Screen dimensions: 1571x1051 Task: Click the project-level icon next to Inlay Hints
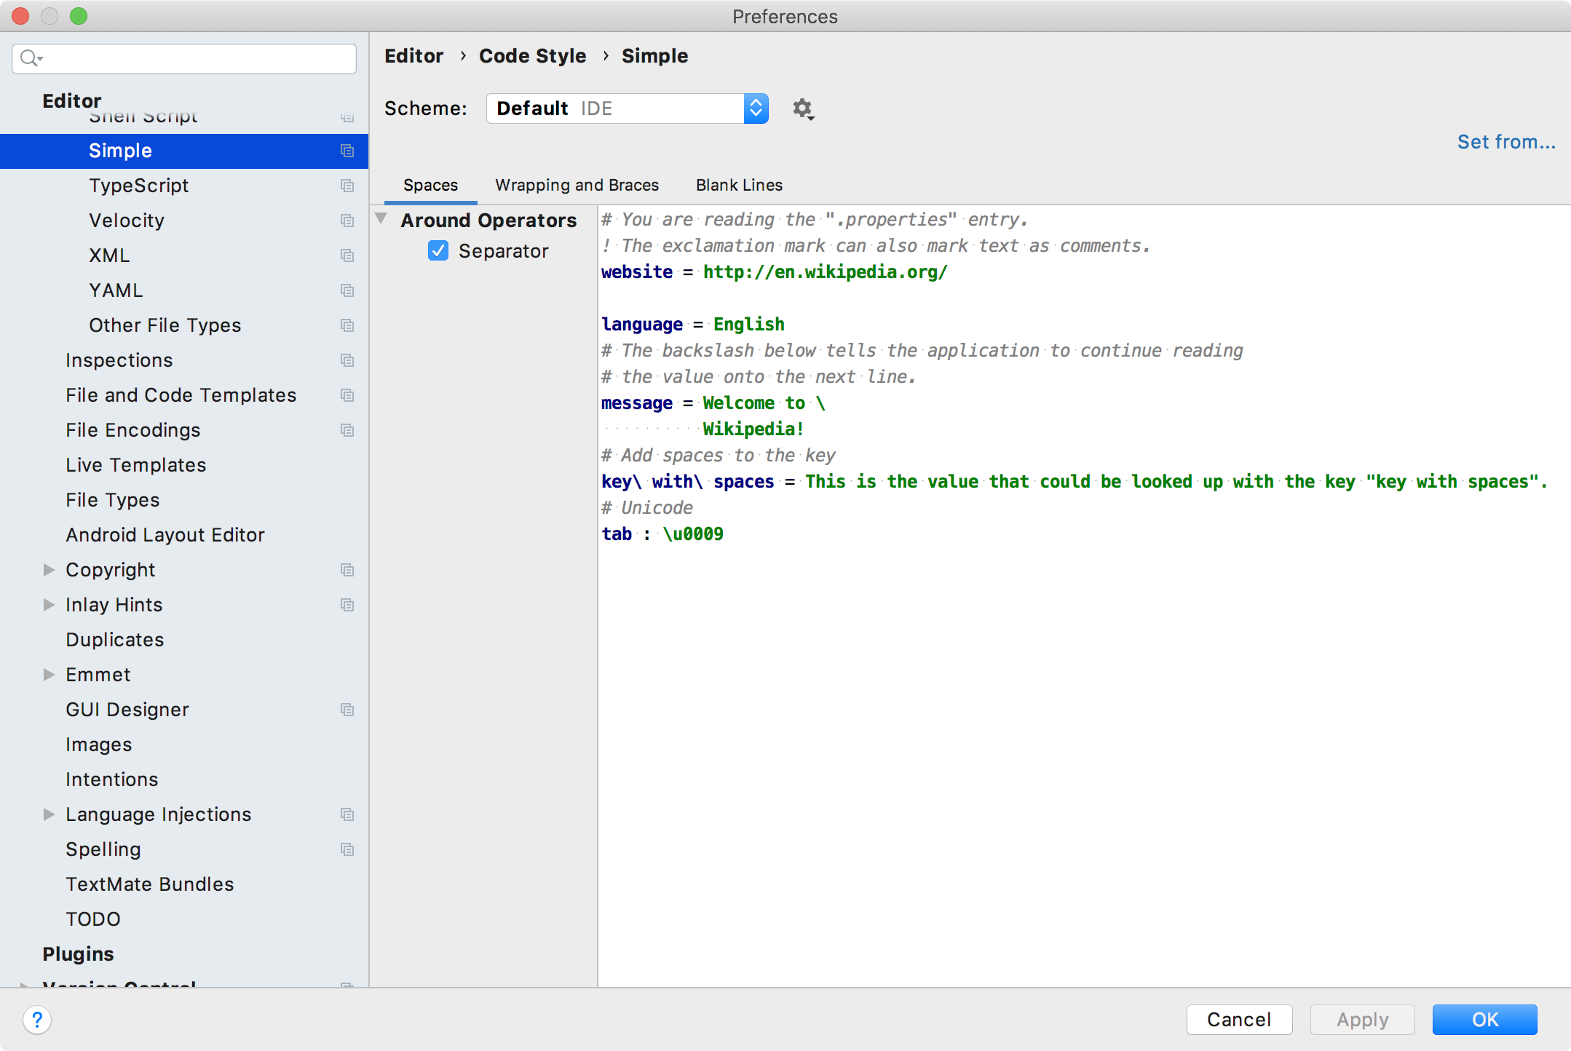point(347,605)
